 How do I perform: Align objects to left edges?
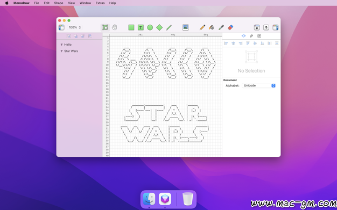226,44
